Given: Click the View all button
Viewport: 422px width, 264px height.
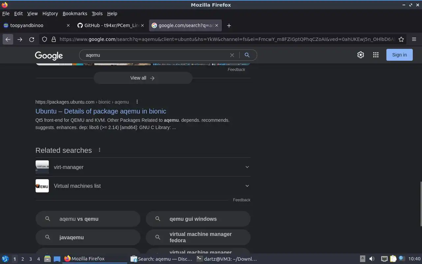Looking at the screenshot, I should tap(143, 78).
